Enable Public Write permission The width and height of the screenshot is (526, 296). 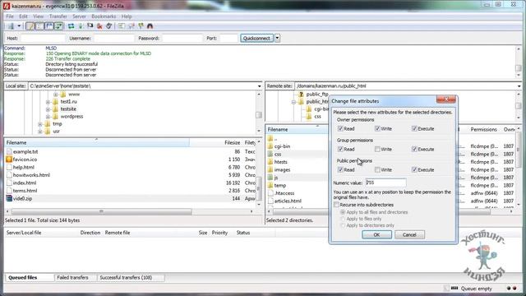tap(377, 170)
